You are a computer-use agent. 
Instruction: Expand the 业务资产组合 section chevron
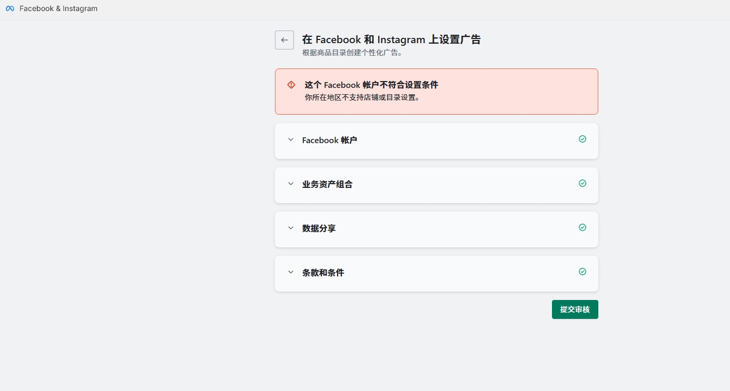click(291, 184)
